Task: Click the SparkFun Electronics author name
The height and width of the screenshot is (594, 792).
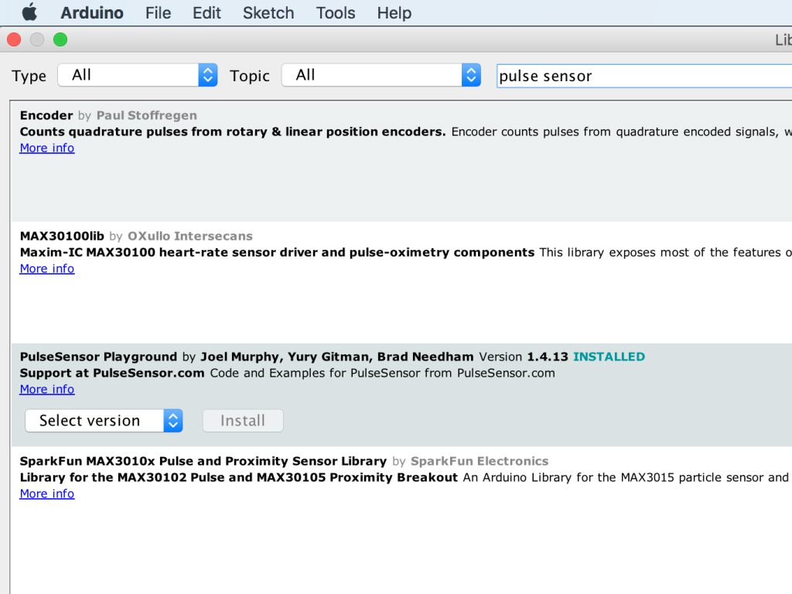Action: (x=480, y=461)
